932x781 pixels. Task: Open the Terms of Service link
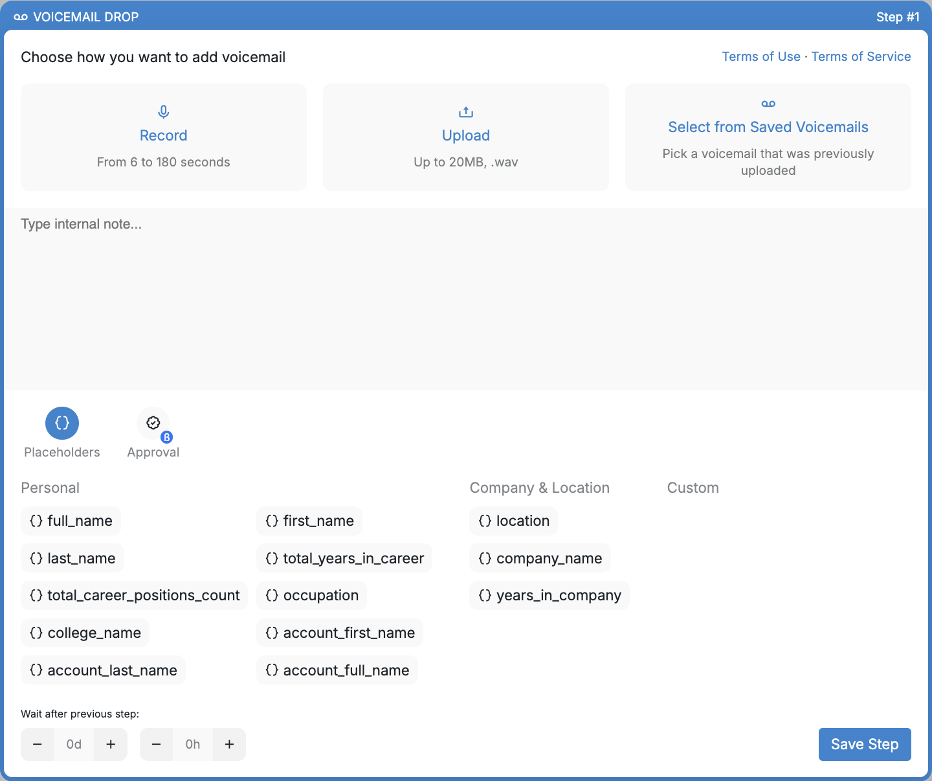click(861, 56)
